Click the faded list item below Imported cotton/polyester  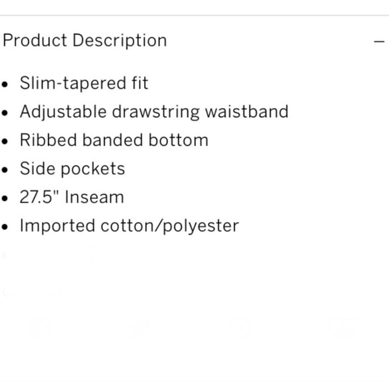click(x=48, y=254)
